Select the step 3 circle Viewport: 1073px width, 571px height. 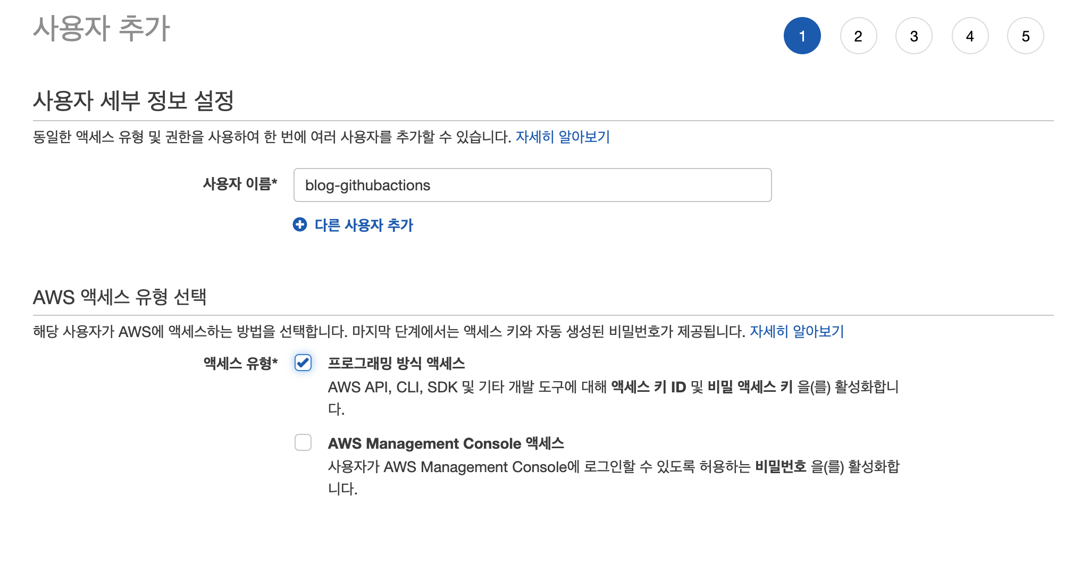(x=914, y=36)
